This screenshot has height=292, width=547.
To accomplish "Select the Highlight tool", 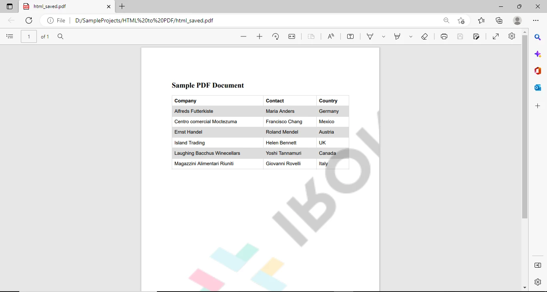I will 397,36.
